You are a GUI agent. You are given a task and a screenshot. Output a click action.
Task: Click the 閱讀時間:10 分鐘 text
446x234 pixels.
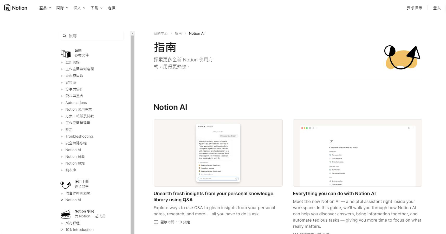pos(175,222)
